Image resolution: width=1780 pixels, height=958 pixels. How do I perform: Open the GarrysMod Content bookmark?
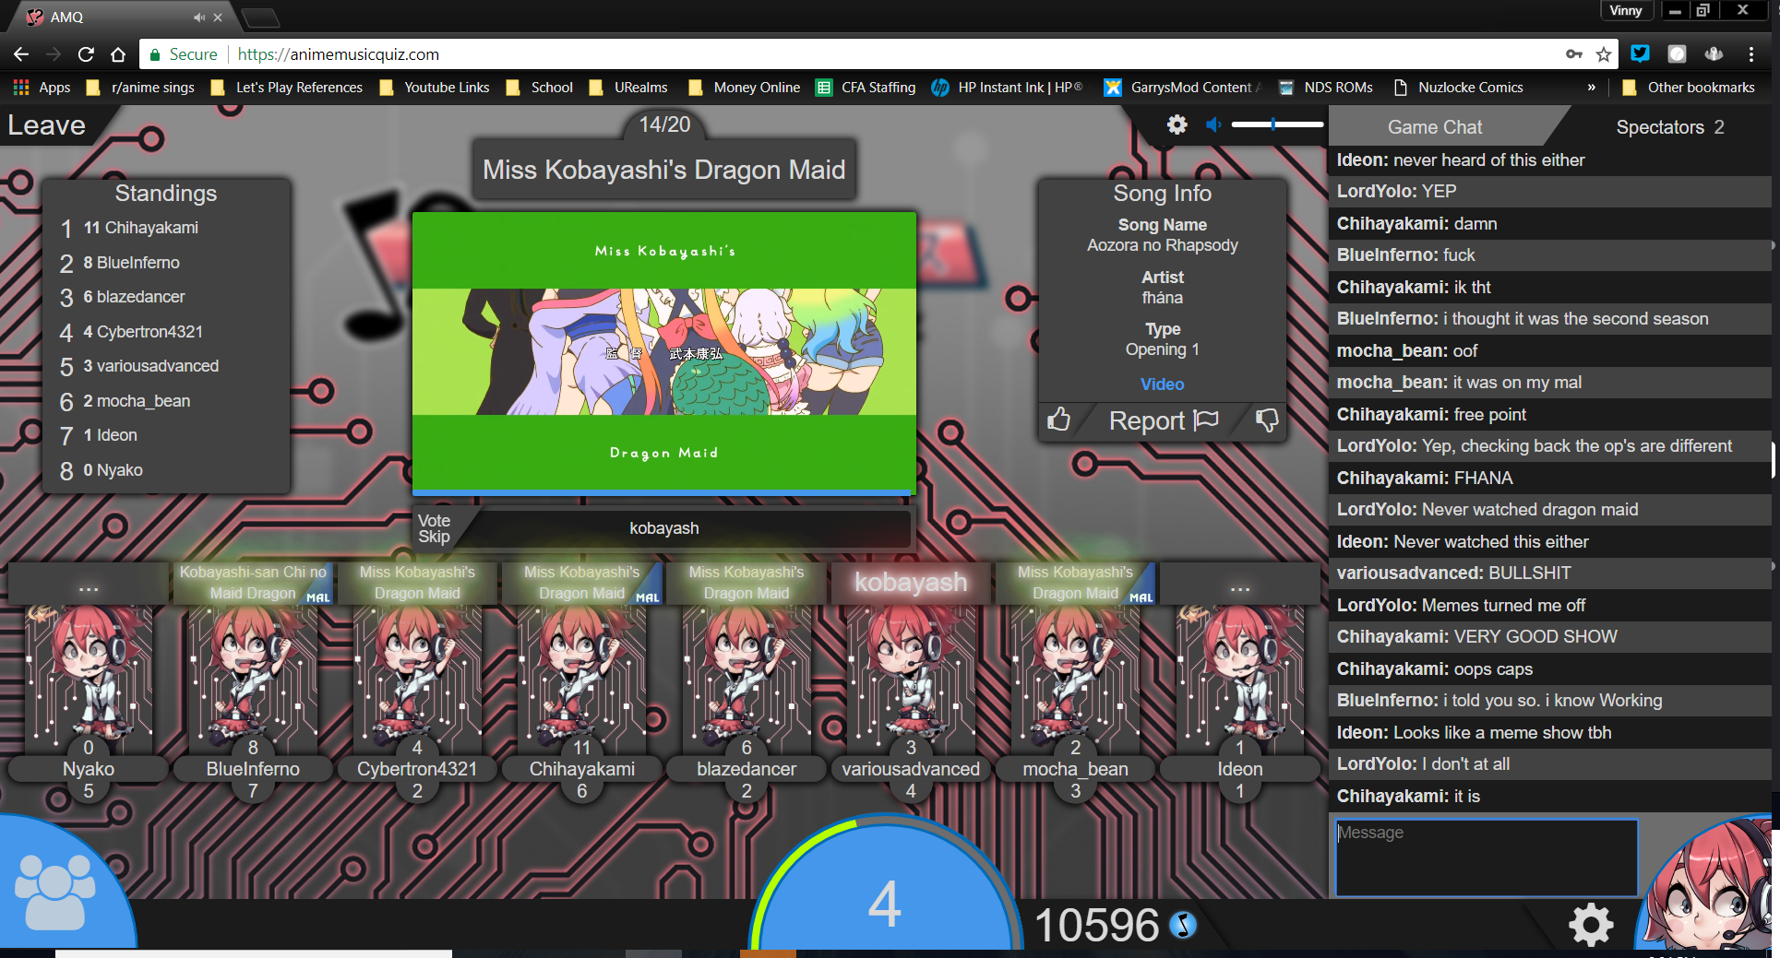(x=1181, y=88)
